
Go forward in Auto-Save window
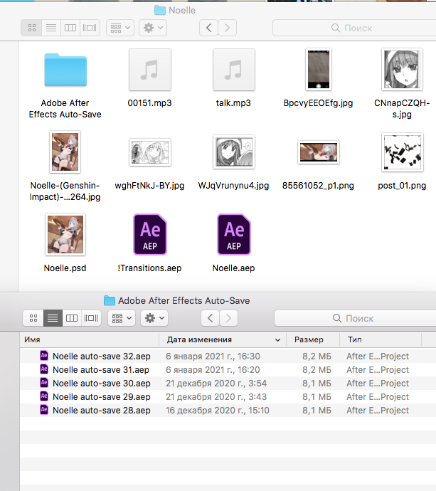pyautogui.click(x=228, y=318)
